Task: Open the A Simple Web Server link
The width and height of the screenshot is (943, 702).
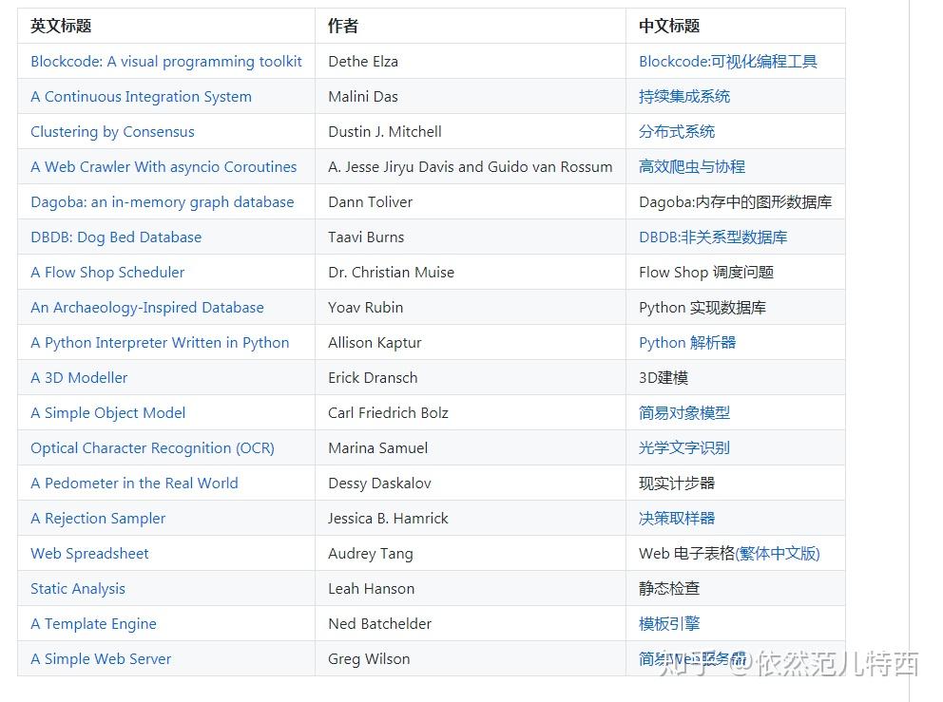Action: coord(101,659)
